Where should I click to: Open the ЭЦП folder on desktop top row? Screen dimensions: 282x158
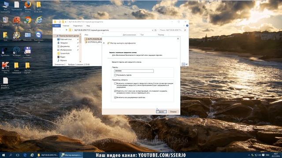[x=38, y=7]
